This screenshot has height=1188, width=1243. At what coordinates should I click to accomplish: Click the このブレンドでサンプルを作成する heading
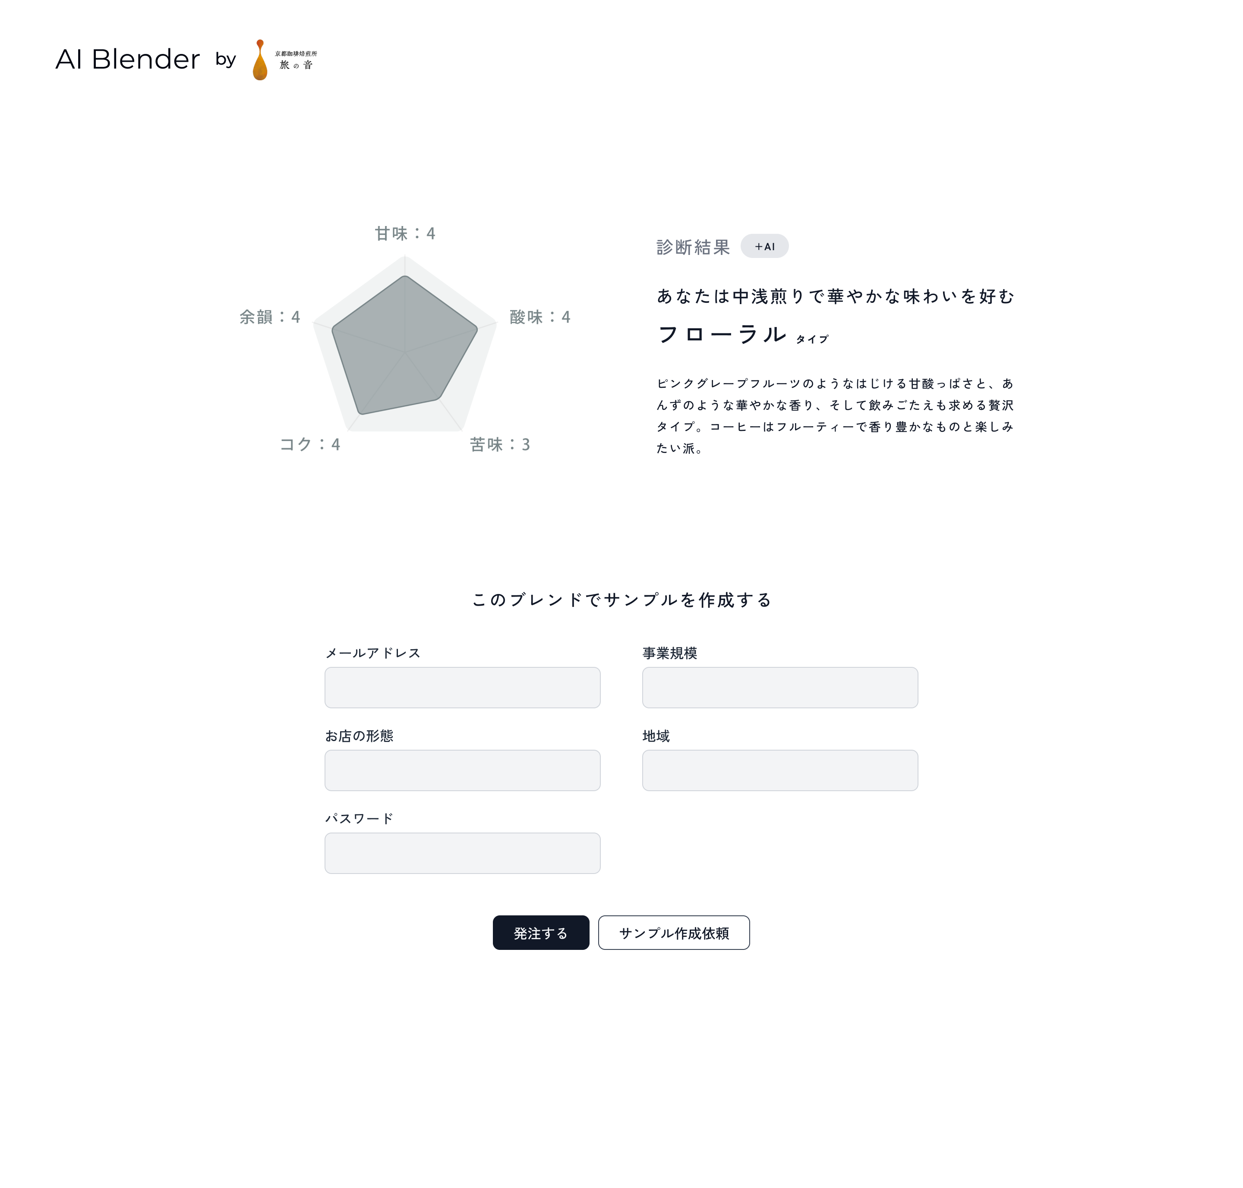click(621, 600)
